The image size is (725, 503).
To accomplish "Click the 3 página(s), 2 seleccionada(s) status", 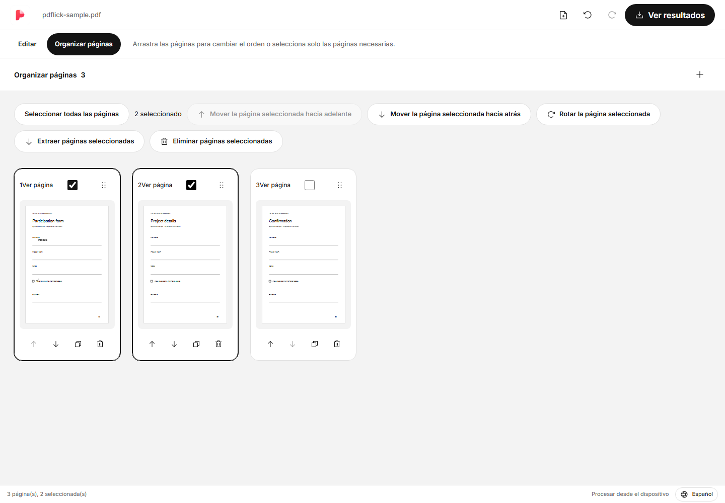I will pos(47,494).
